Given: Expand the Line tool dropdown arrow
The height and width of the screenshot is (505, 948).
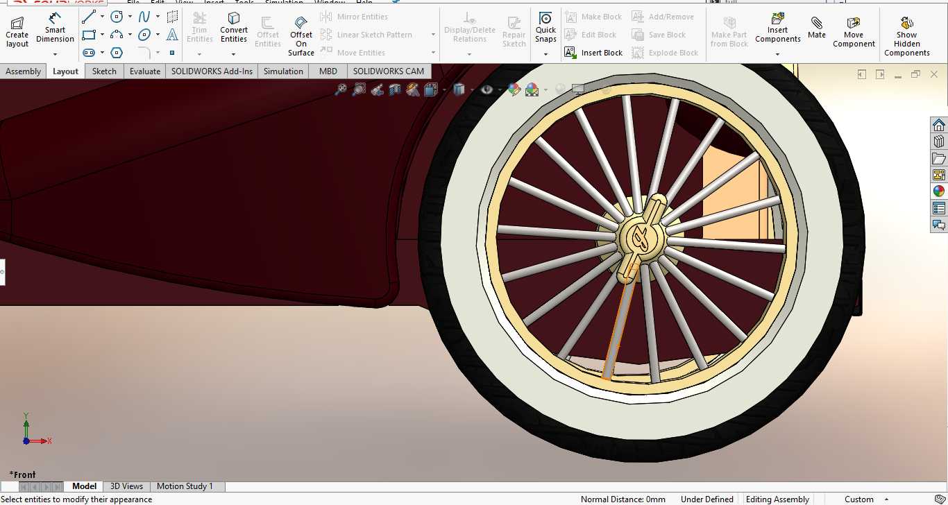Looking at the screenshot, I should [x=102, y=17].
